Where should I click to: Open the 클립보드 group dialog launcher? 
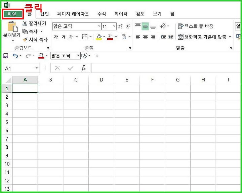[48, 48]
